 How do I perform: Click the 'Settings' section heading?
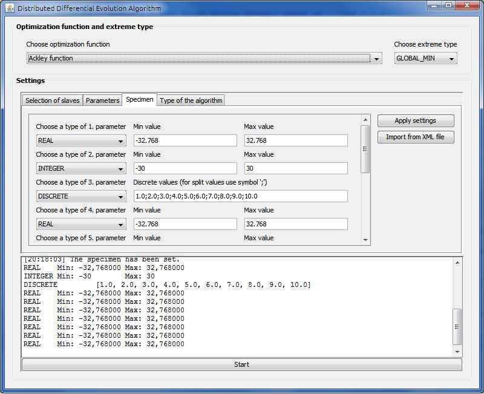pyautogui.click(x=31, y=80)
